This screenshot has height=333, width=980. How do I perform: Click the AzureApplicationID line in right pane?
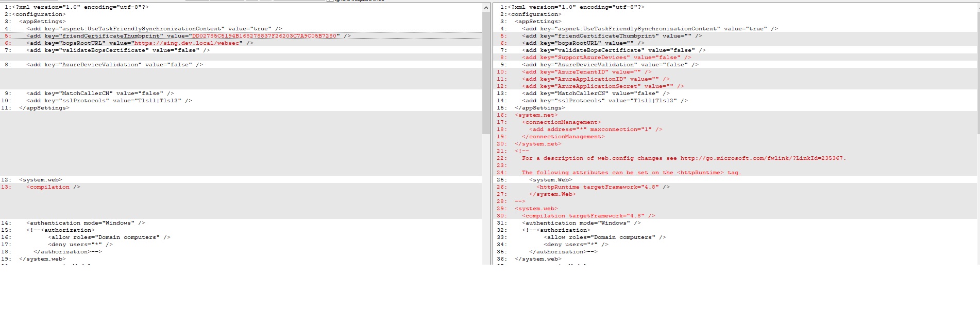pos(595,79)
